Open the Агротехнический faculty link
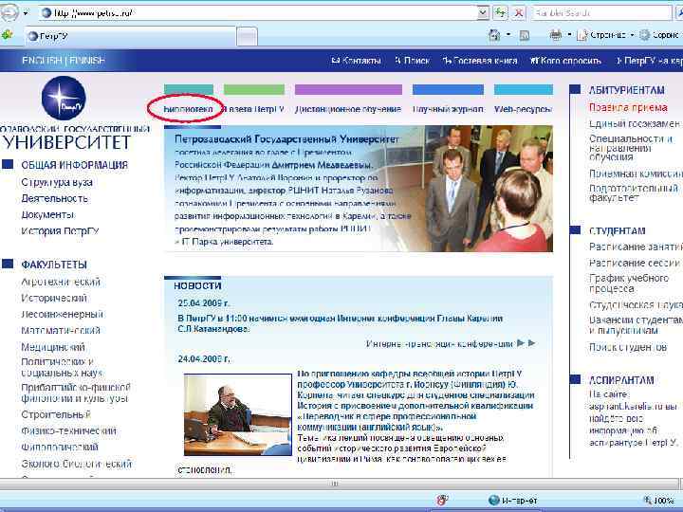 click(61, 282)
